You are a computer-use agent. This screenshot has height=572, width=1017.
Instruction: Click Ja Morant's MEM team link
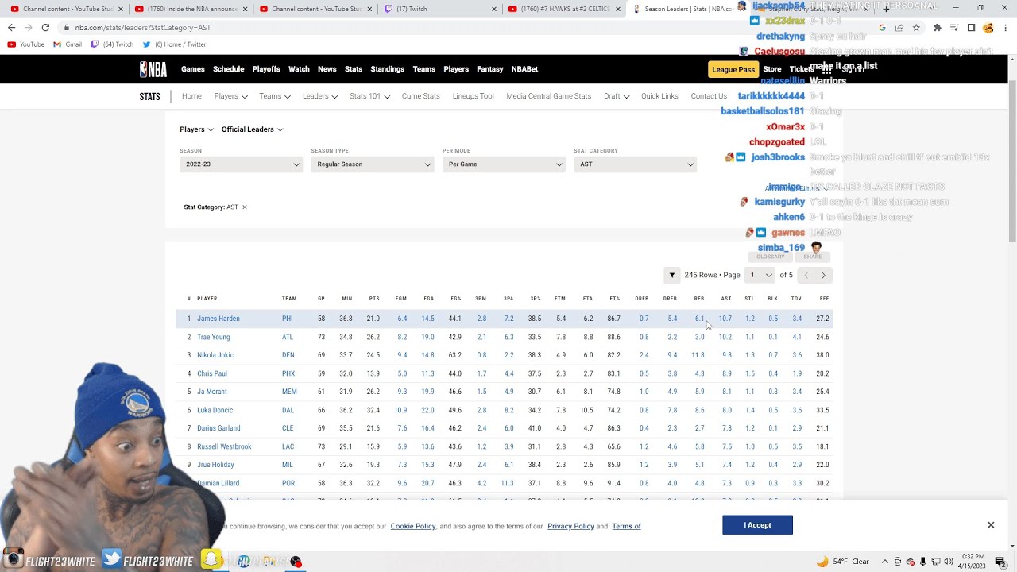[289, 392]
